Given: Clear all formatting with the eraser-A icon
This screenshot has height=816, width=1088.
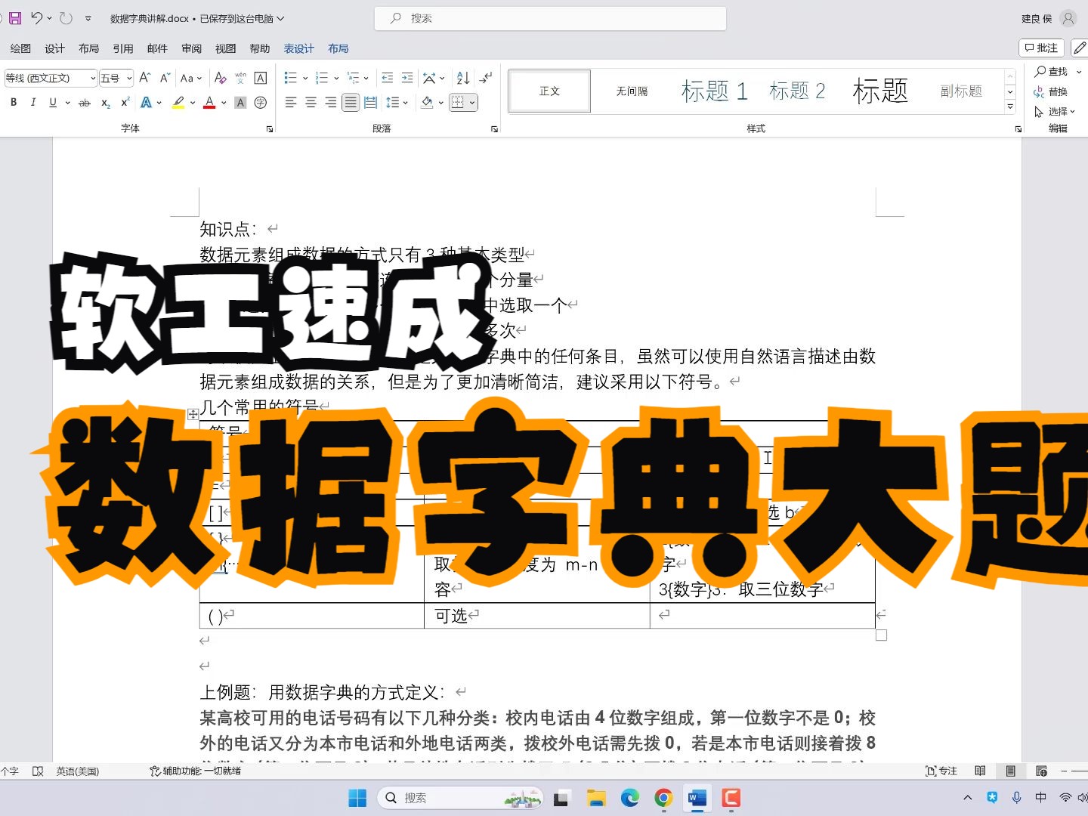Looking at the screenshot, I should [x=220, y=78].
